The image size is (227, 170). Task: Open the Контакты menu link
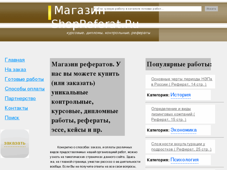16,108
